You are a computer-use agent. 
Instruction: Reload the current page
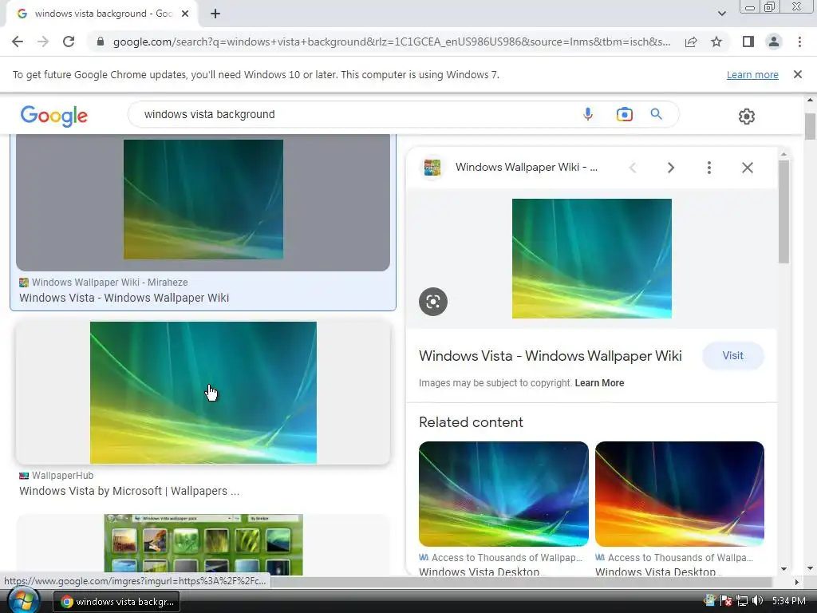tap(69, 42)
